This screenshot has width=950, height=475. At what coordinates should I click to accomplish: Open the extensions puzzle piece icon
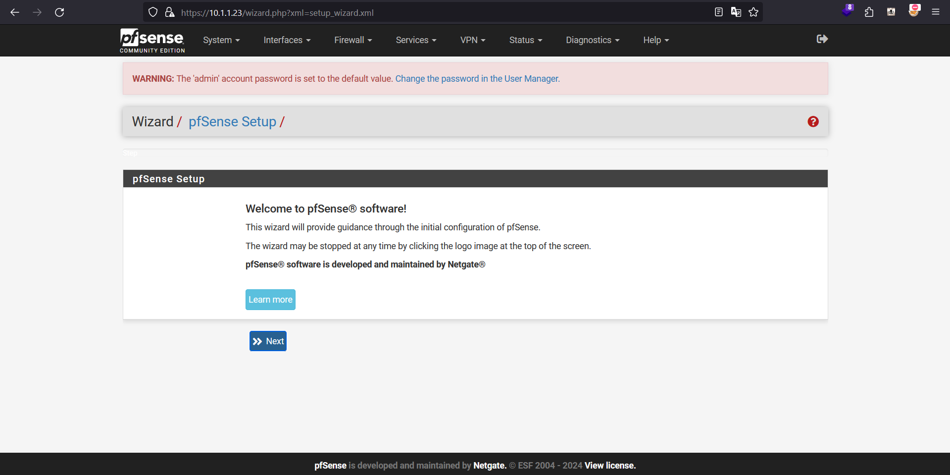tap(869, 12)
